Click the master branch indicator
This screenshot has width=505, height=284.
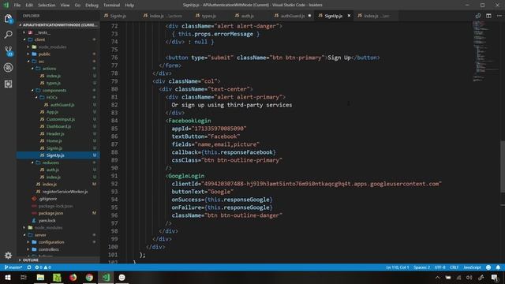click(13, 267)
